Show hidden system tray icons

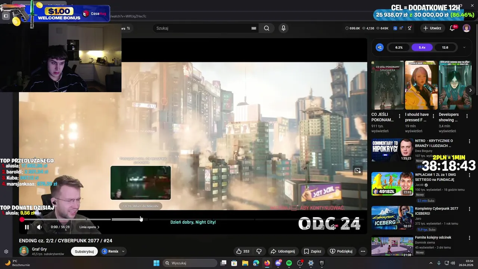click(431, 263)
